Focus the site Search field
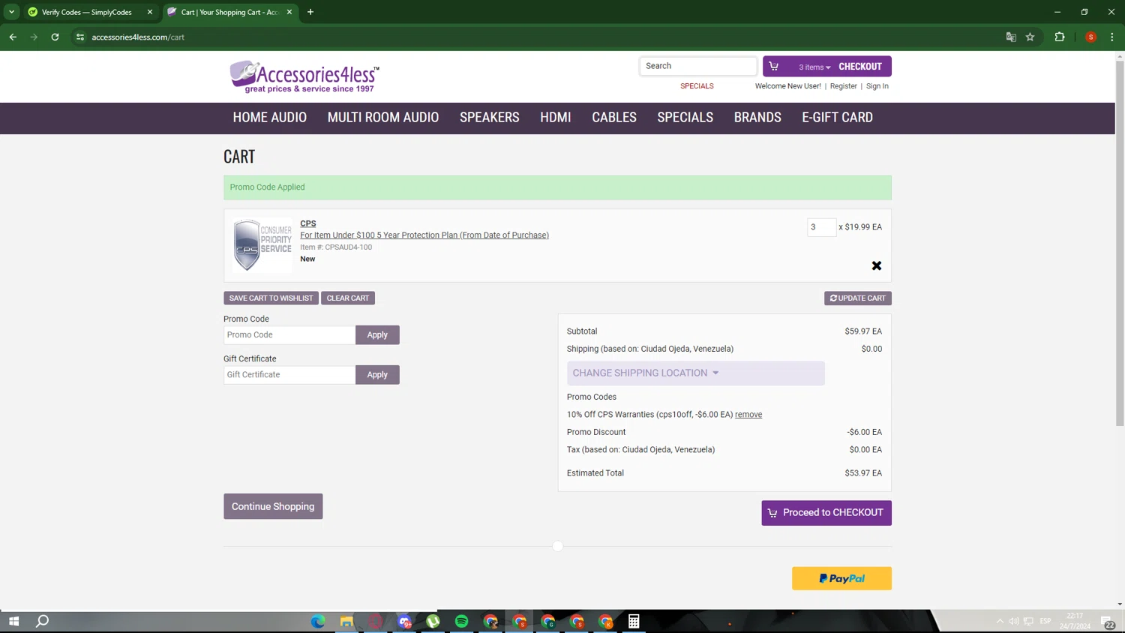This screenshot has width=1125, height=633. (698, 66)
